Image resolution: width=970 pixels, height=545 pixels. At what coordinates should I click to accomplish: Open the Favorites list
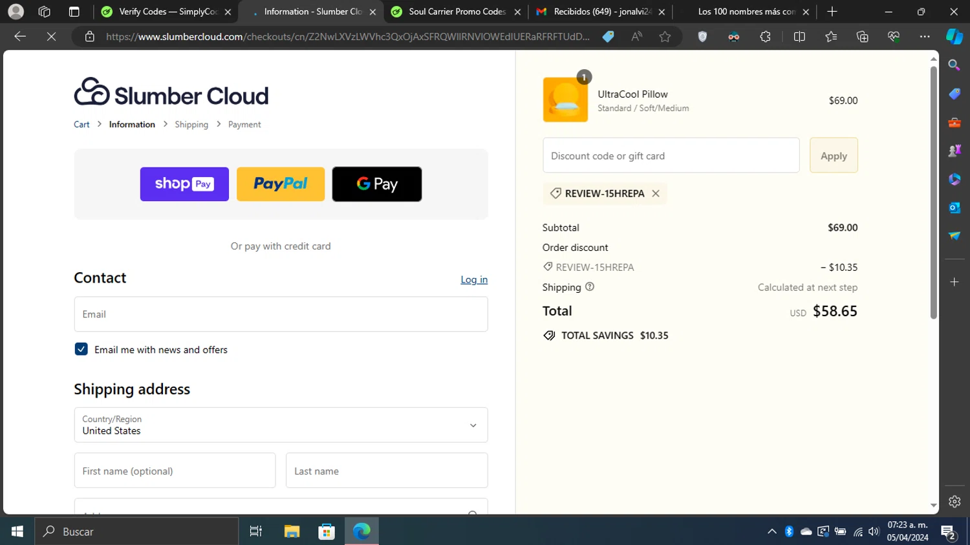[831, 37]
